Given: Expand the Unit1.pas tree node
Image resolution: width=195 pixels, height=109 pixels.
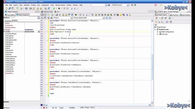Looking at the screenshot, I should [158, 34].
